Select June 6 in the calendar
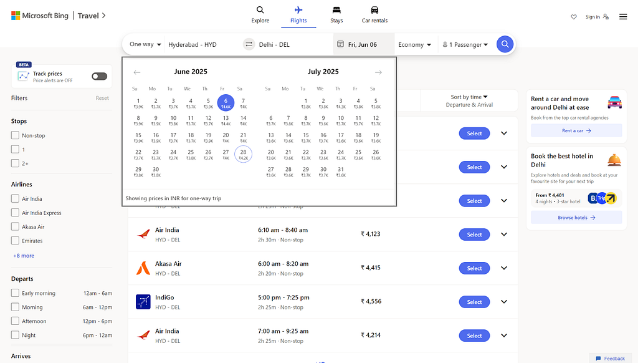This screenshot has width=638, height=363. 226,103
